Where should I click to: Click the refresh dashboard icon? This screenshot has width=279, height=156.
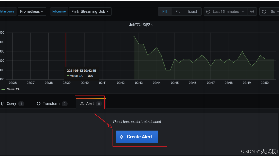pos(264,12)
